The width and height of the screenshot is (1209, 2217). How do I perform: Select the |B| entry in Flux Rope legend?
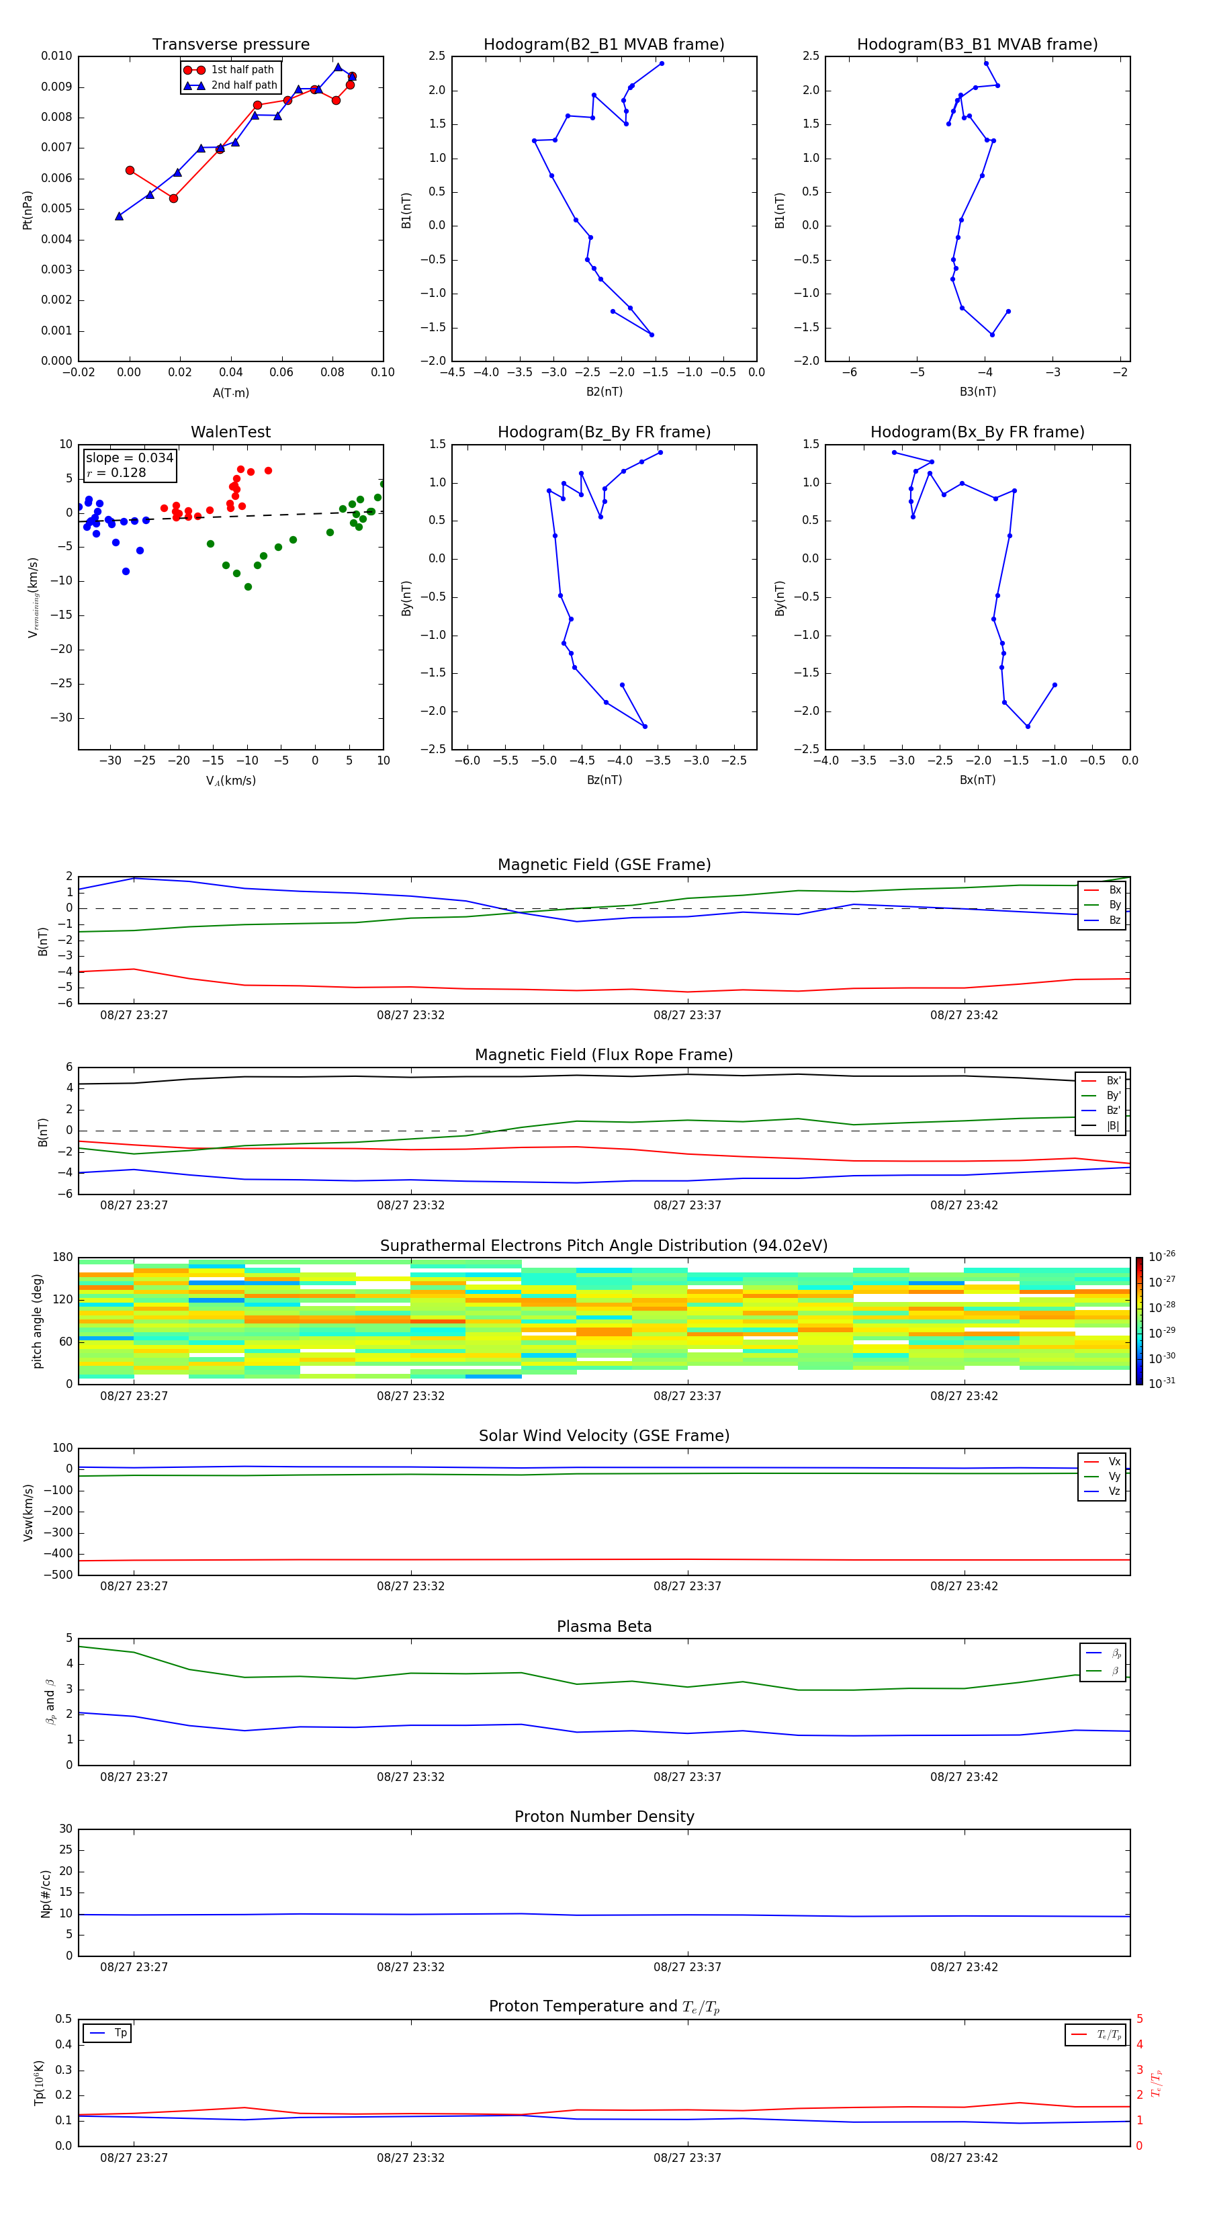click(1102, 1126)
